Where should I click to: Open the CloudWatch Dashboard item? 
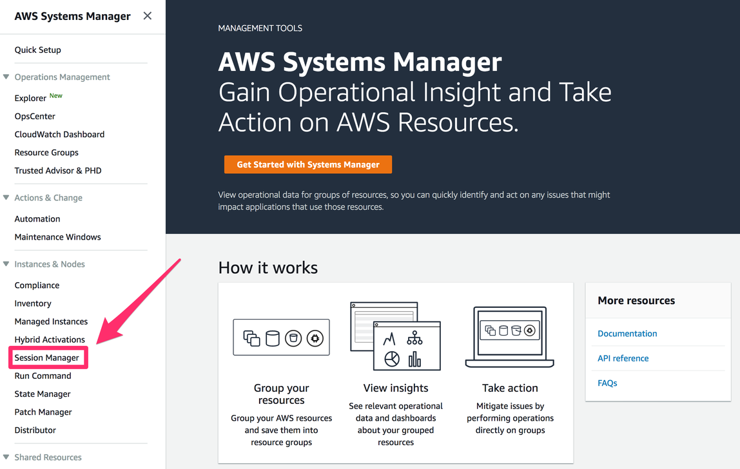(59, 135)
